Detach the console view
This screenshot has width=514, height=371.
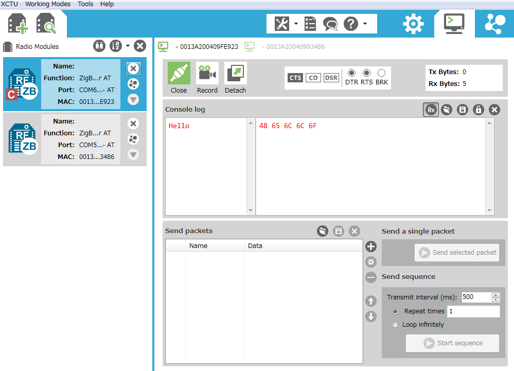click(235, 78)
